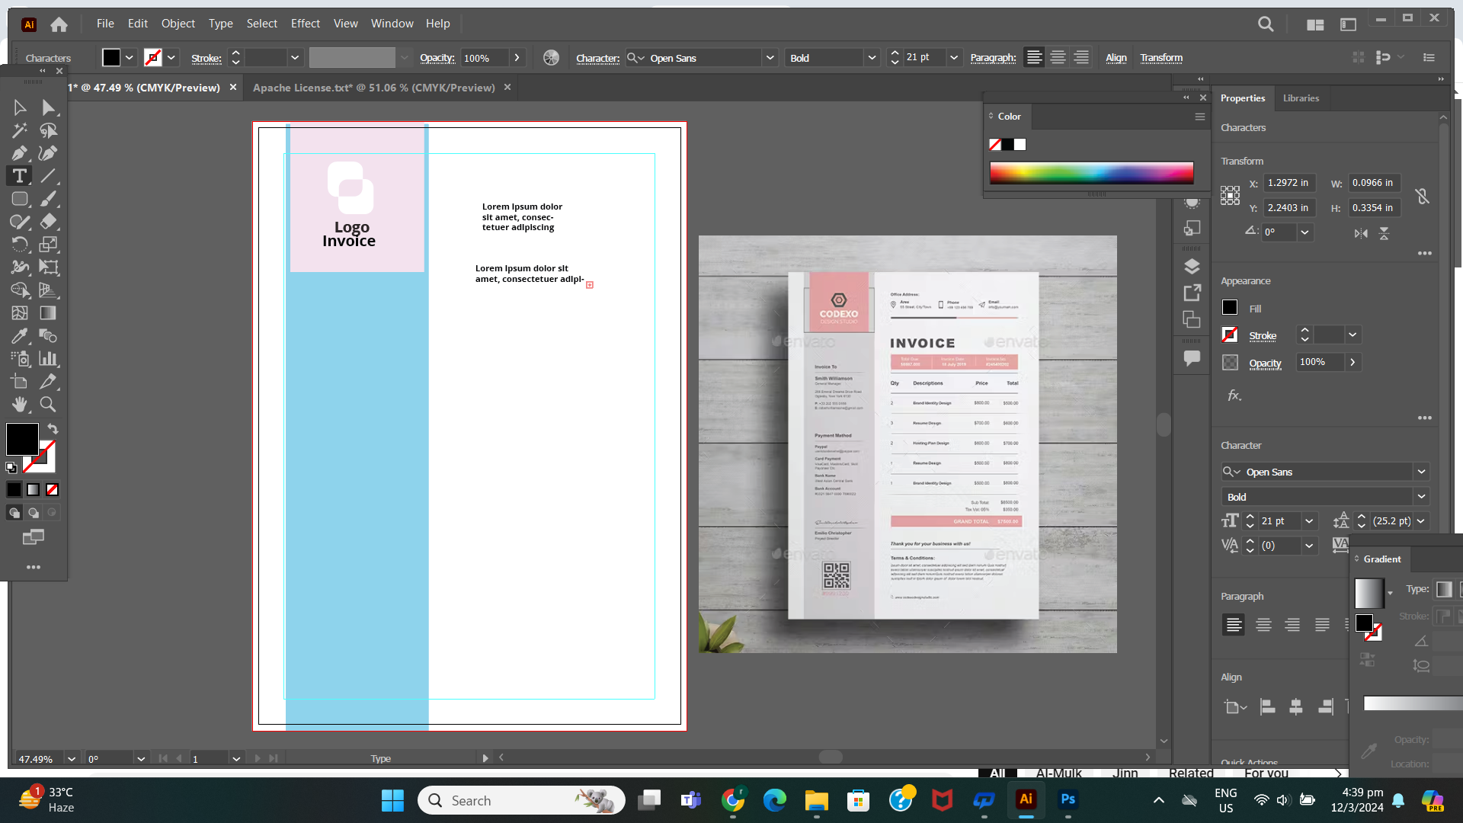Select the Magic Wand tool
The image size is (1463, 823).
coord(20,130)
